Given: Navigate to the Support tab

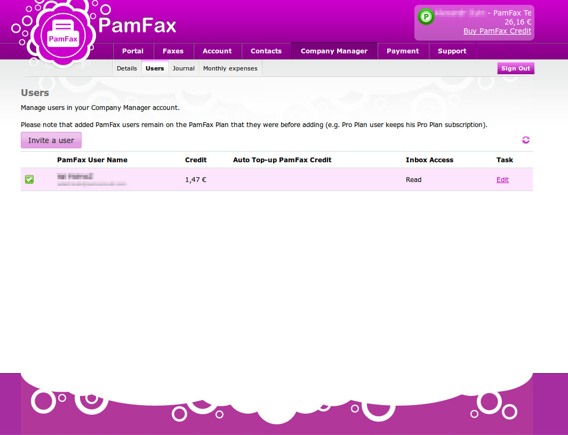Looking at the screenshot, I should pyautogui.click(x=452, y=51).
